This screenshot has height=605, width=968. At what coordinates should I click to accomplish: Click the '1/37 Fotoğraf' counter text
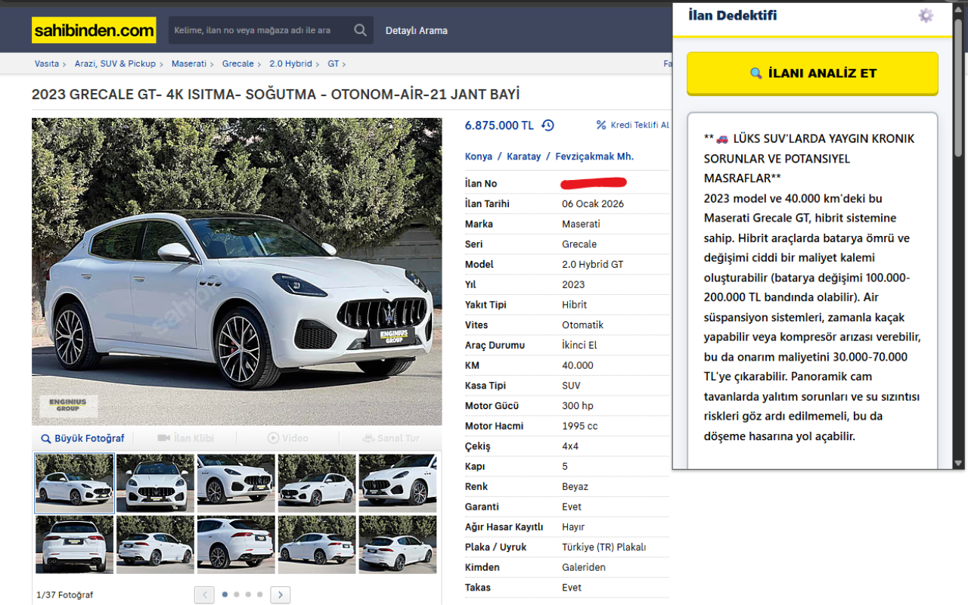(65, 595)
